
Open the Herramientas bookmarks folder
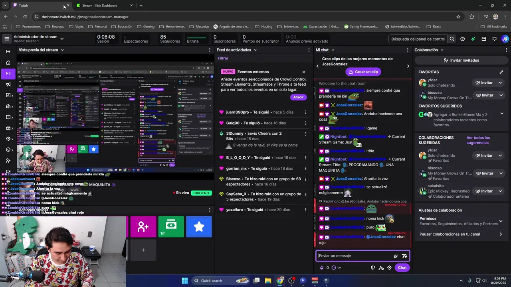(x=172, y=27)
